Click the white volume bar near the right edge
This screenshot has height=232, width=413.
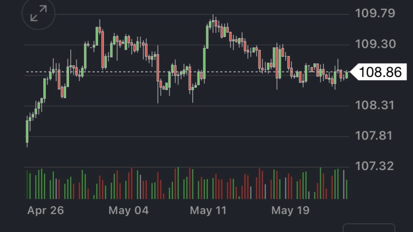click(x=344, y=184)
